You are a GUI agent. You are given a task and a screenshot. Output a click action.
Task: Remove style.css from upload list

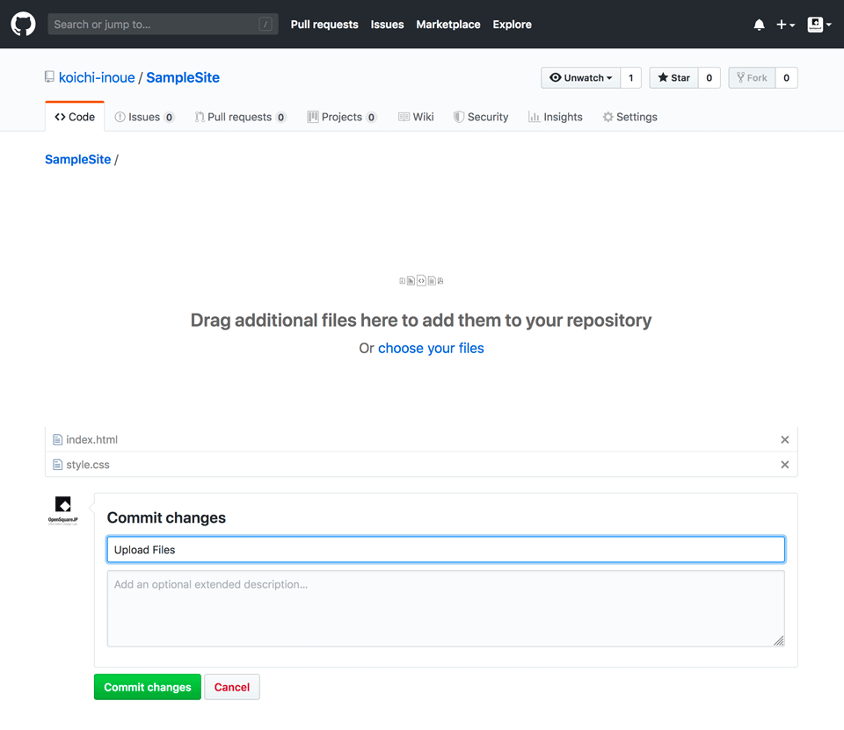[784, 465]
